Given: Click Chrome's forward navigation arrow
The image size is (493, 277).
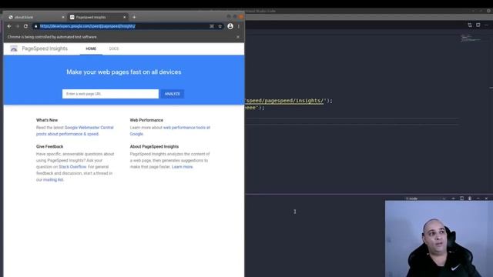Looking at the screenshot, I should (x=18, y=26).
